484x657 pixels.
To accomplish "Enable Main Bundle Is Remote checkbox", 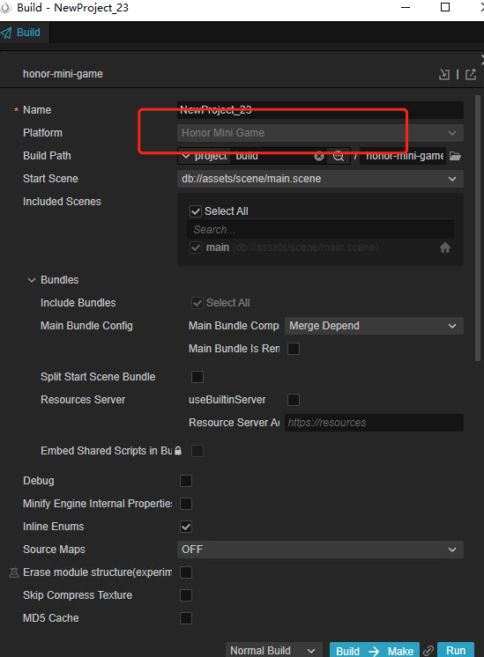I will (294, 349).
